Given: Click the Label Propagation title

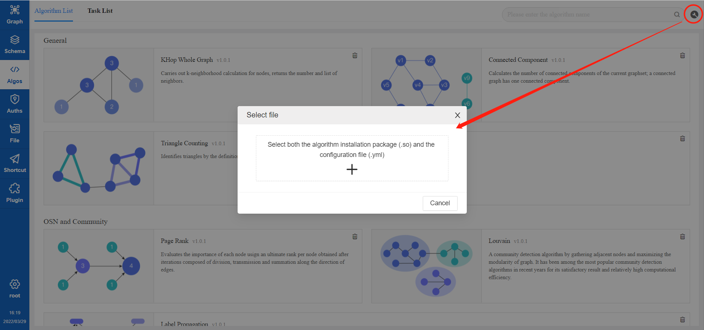Looking at the screenshot, I should 184,324.
